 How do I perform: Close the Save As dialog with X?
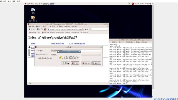tap(101, 47)
